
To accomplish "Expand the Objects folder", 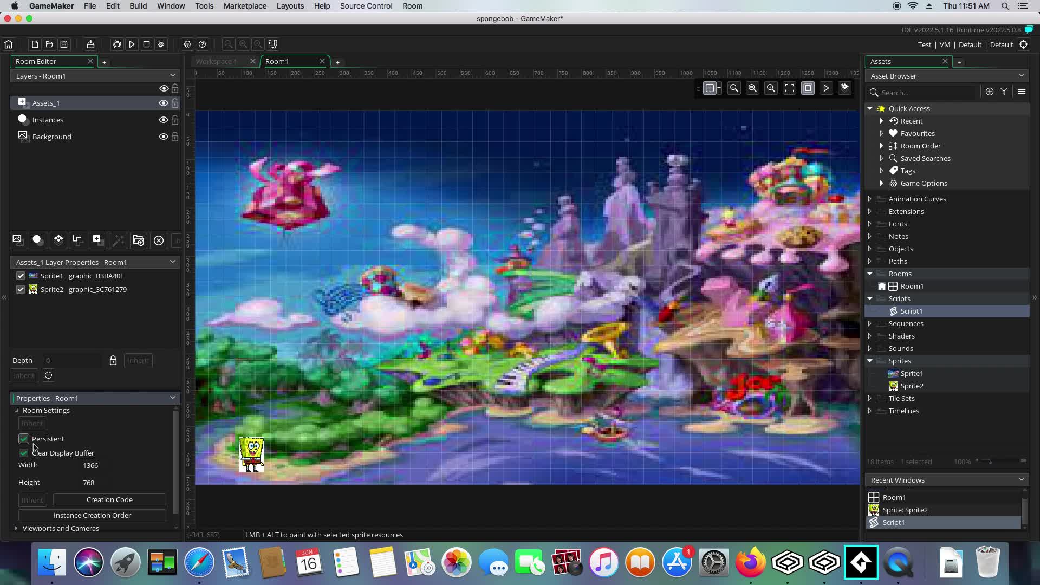I will pos(870,249).
